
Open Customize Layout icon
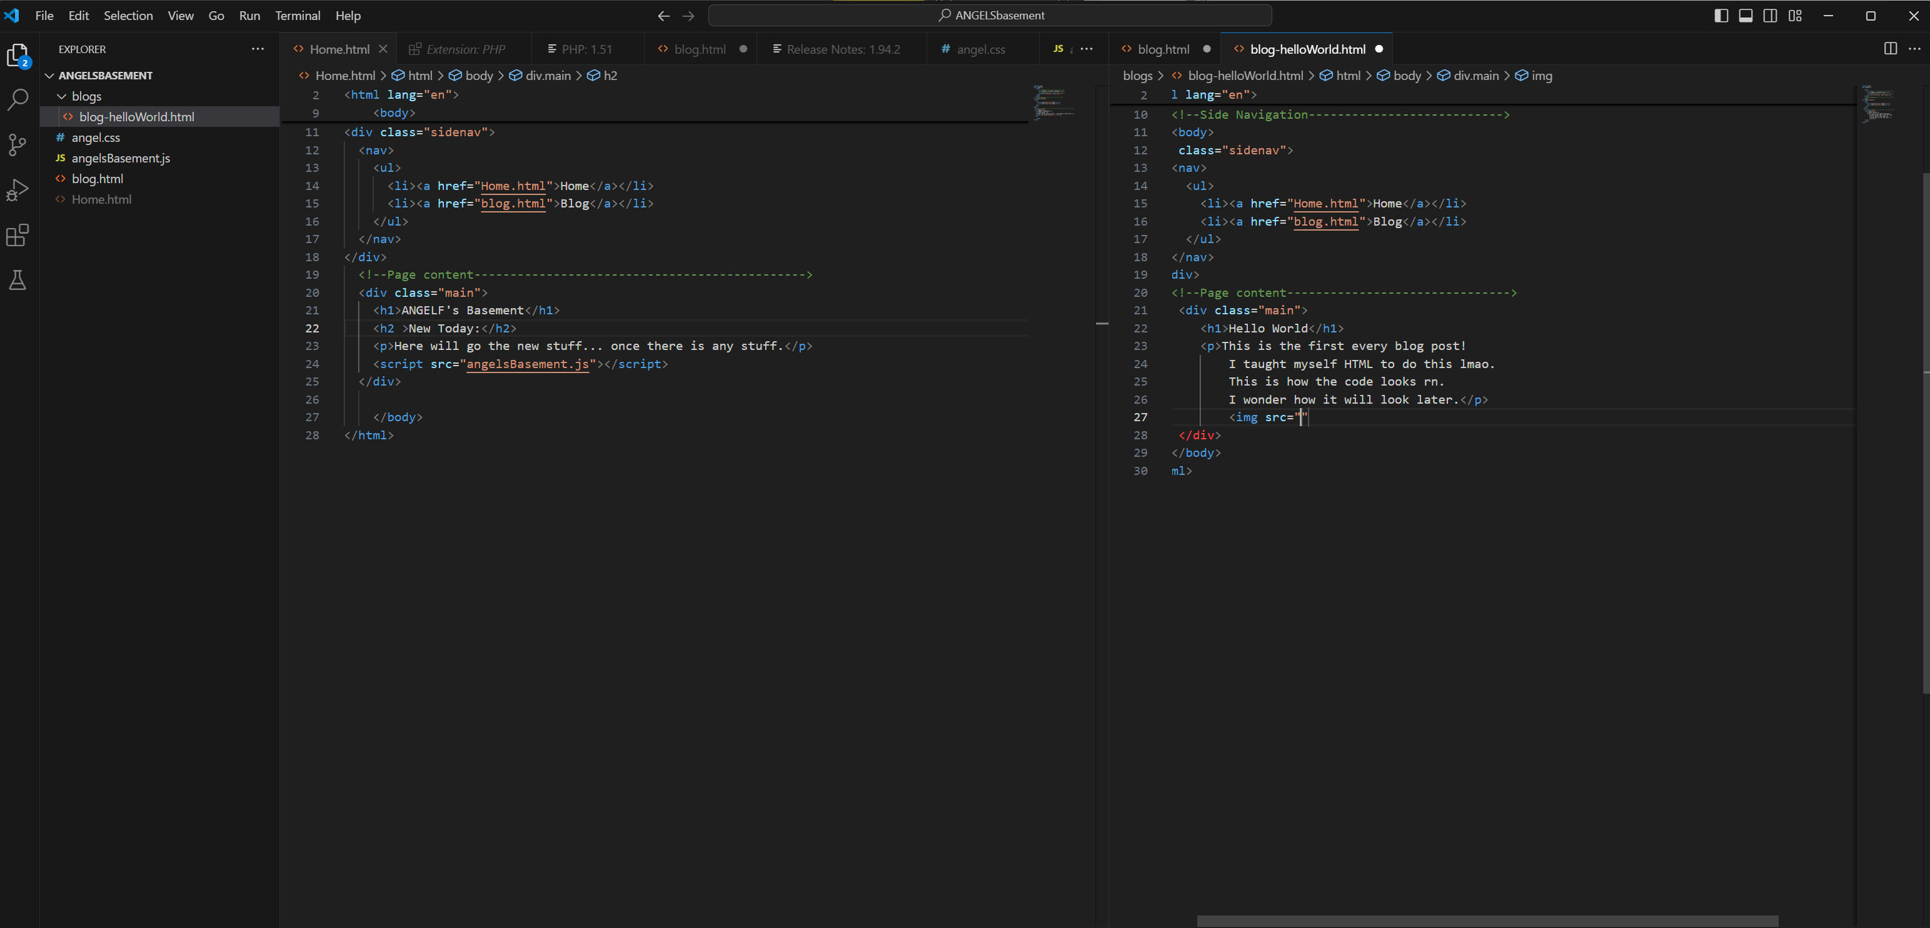point(1795,16)
